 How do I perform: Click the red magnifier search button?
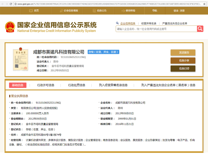[200, 29]
